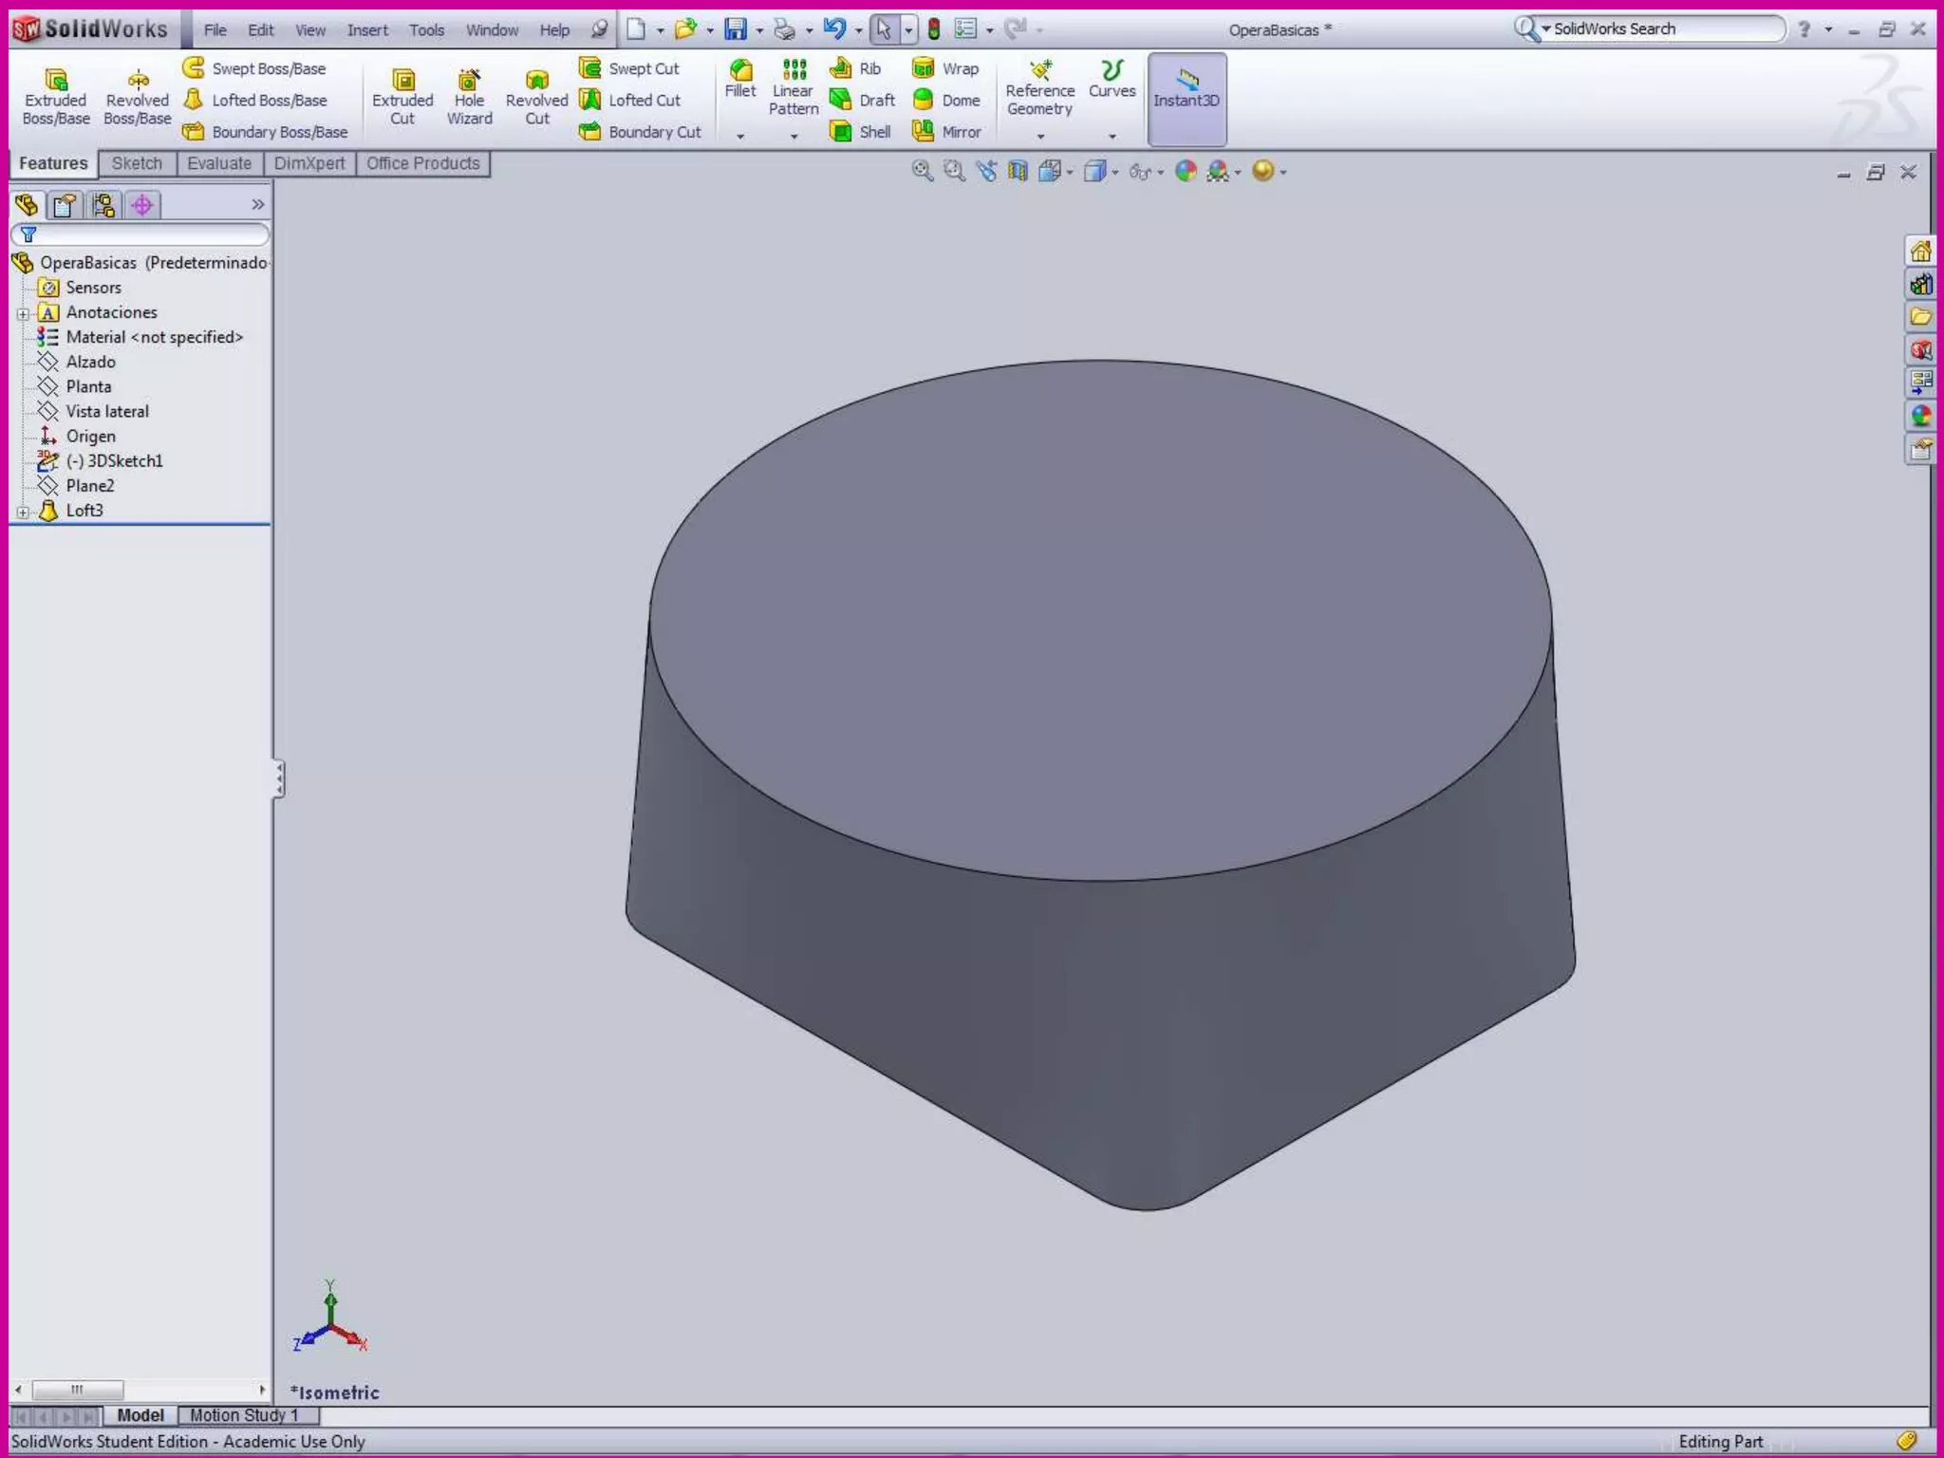
Task: Switch to the Sketch tab
Action: click(x=137, y=163)
